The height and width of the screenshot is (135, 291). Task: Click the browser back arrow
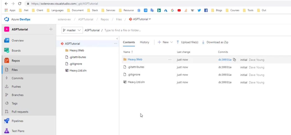coord(6,4)
